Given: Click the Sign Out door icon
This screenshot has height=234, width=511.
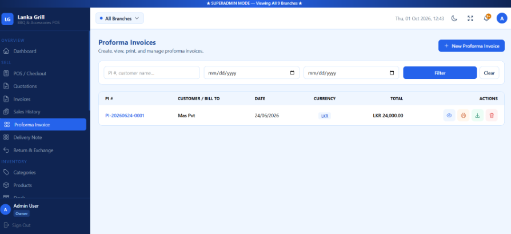Looking at the screenshot, I should coord(6,225).
